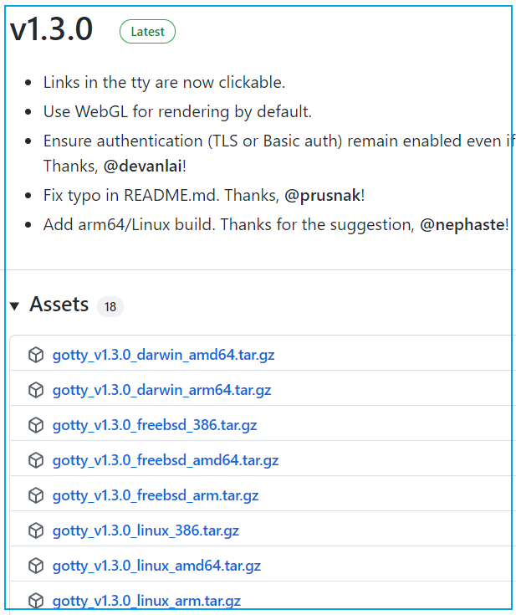The height and width of the screenshot is (615, 516).
Task: Download gotty_v1.3.0_freebsd_386.tar.gz
Action: coord(155,425)
